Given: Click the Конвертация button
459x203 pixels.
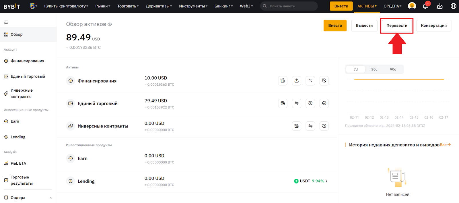Looking at the screenshot, I should point(433,25).
